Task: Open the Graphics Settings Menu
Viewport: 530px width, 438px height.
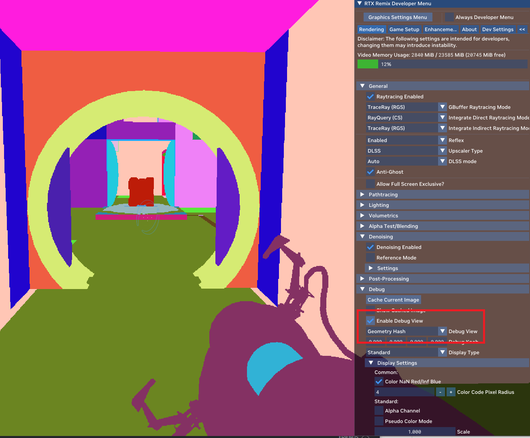Action: 398,17
